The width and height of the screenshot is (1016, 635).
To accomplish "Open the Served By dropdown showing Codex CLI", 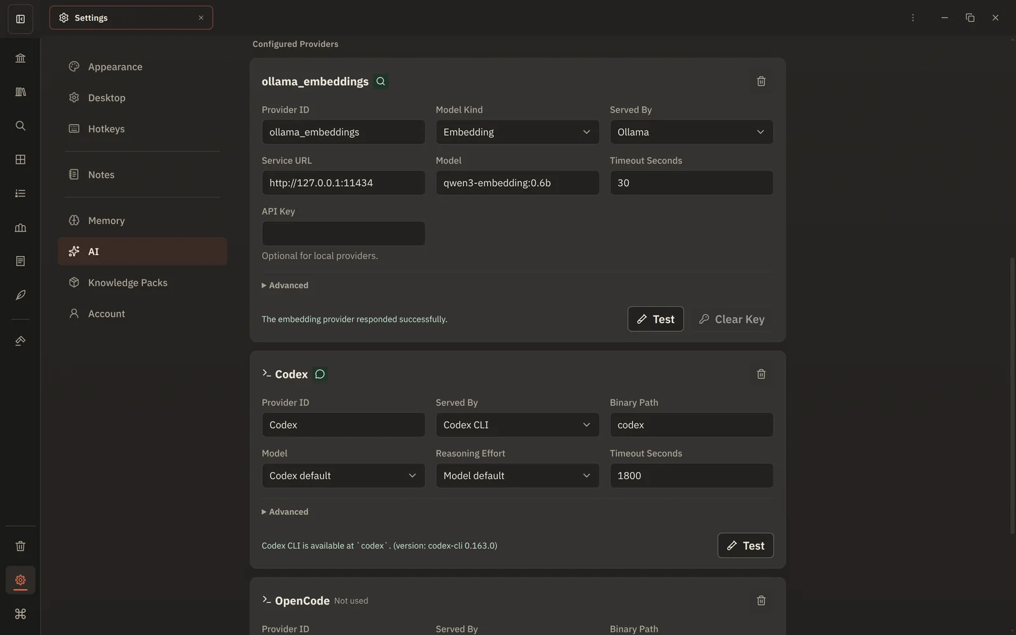I will 517,425.
